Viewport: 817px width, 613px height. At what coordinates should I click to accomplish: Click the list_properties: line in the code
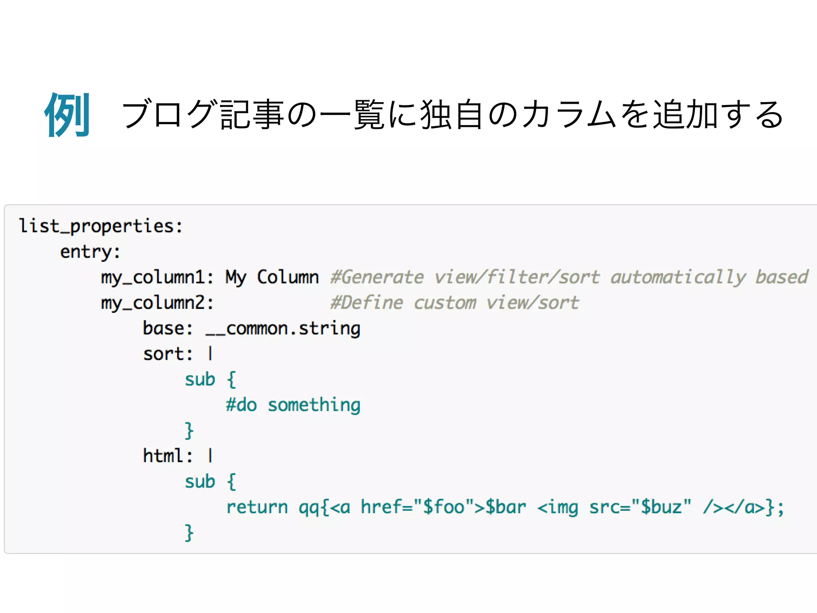point(101,226)
